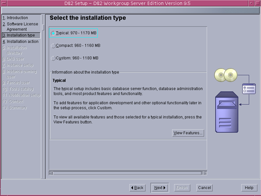Click the 'Information about the installation type' label
This screenshot has width=261, height=196.
click(85, 72)
